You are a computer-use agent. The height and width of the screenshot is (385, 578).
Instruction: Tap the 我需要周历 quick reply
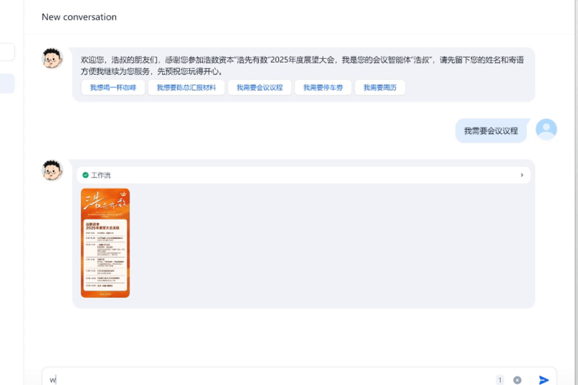tap(380, 88)
